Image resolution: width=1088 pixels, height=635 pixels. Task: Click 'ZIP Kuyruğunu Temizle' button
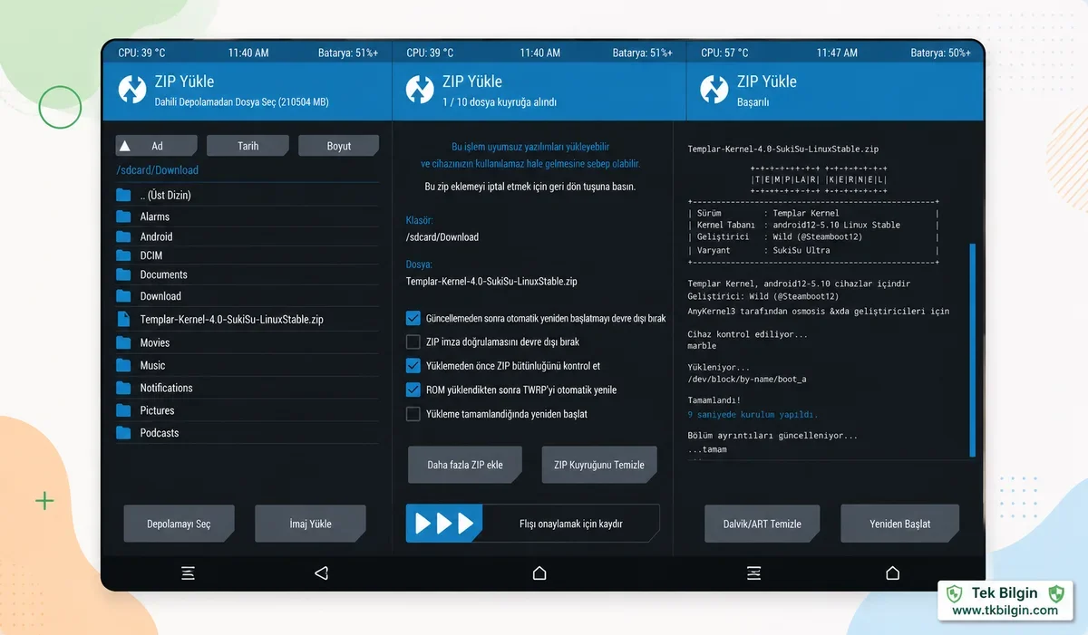599,465
